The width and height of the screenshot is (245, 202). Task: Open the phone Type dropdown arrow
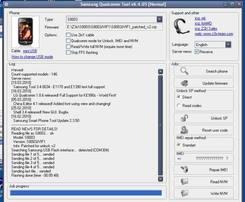click(x=159, y=19)
